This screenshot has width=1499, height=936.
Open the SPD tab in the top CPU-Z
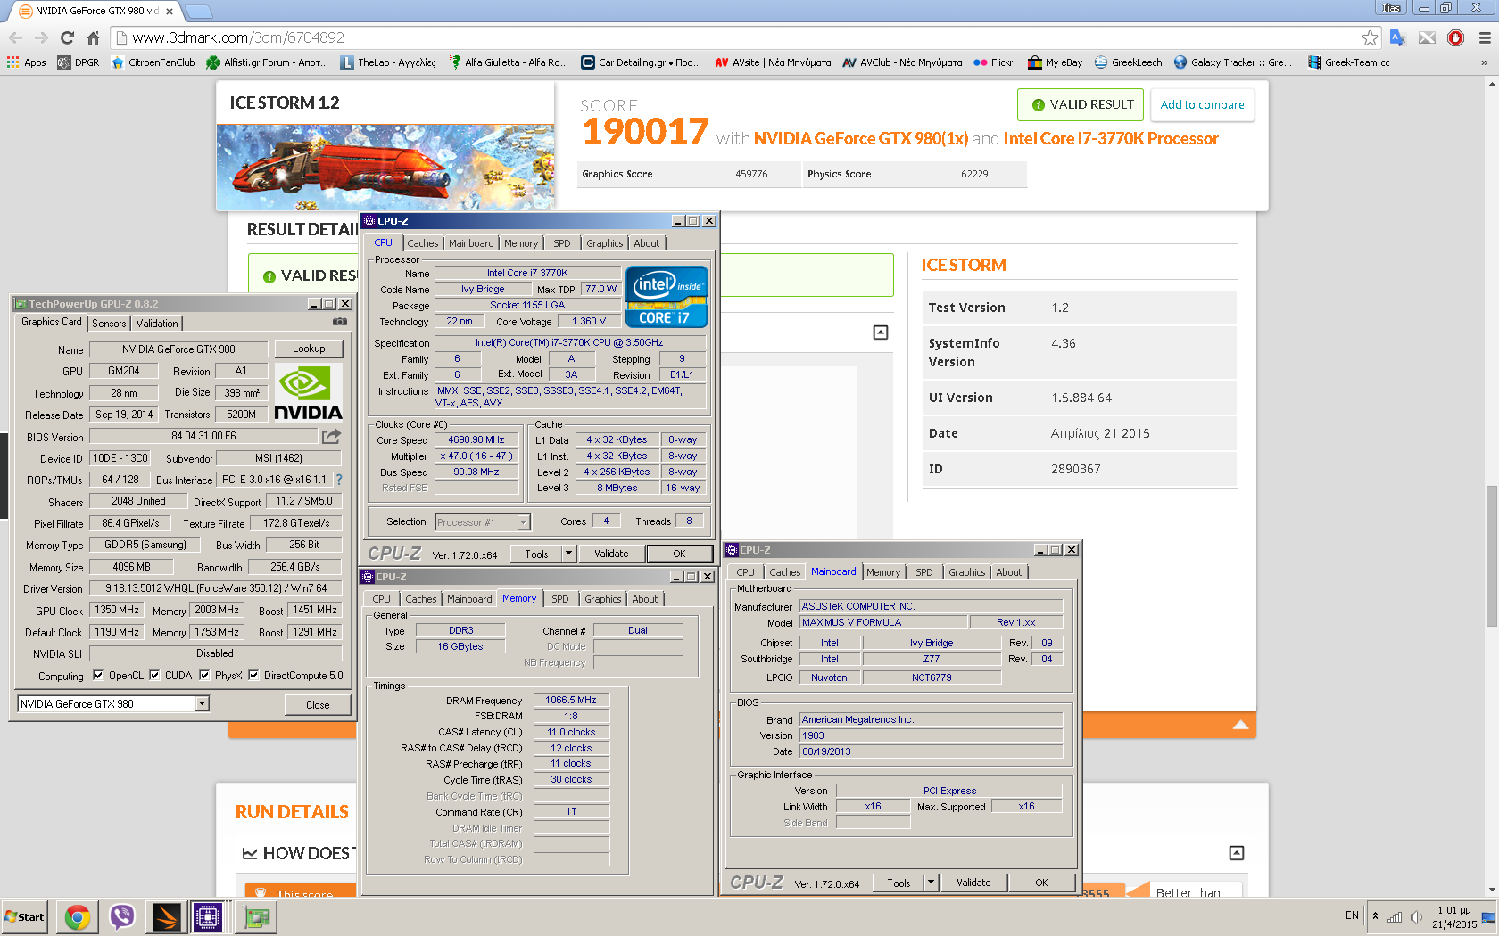click(x=562, y=243)
